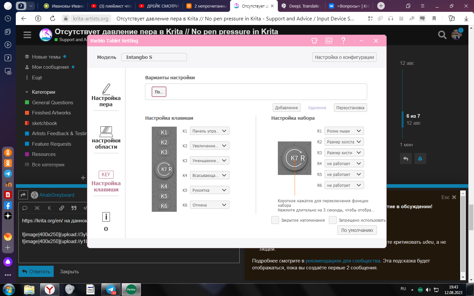This screenshot has height=296, width=474.
Task: Switch to the '=Вопросы= | Krita' VK tab
Action: pos(349,6)
